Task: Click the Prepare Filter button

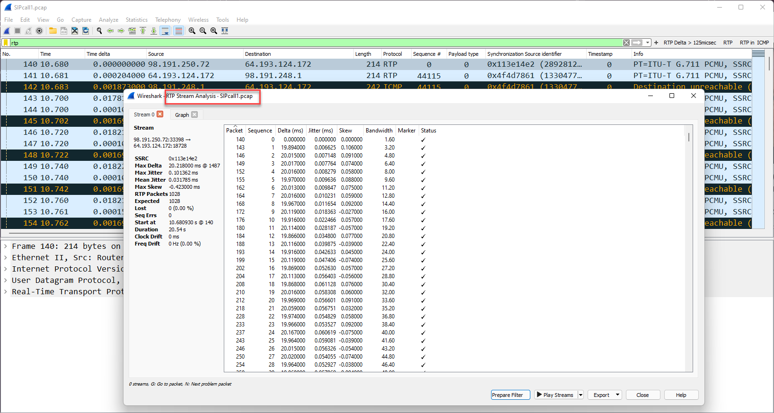Action: point(507,395)
